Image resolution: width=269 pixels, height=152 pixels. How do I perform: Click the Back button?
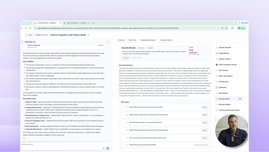tap(29, 35)
